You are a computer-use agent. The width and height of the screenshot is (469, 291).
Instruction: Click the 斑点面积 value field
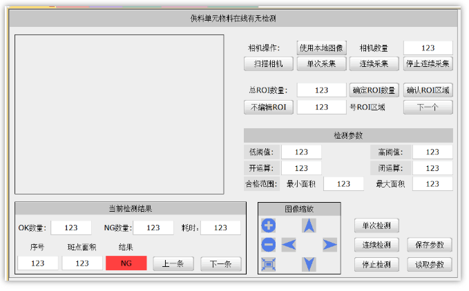point(82,263)
